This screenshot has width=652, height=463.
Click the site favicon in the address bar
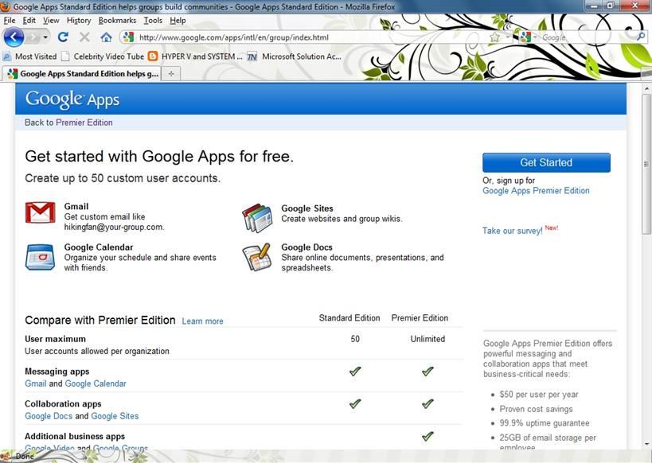pos(128,37)
